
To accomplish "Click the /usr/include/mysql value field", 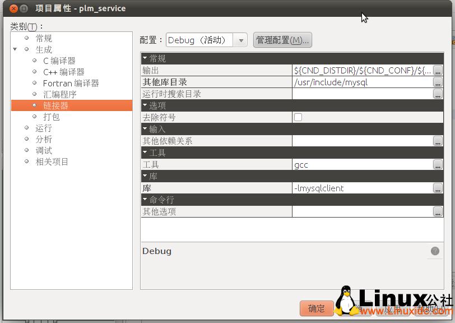I will [361, 82].
